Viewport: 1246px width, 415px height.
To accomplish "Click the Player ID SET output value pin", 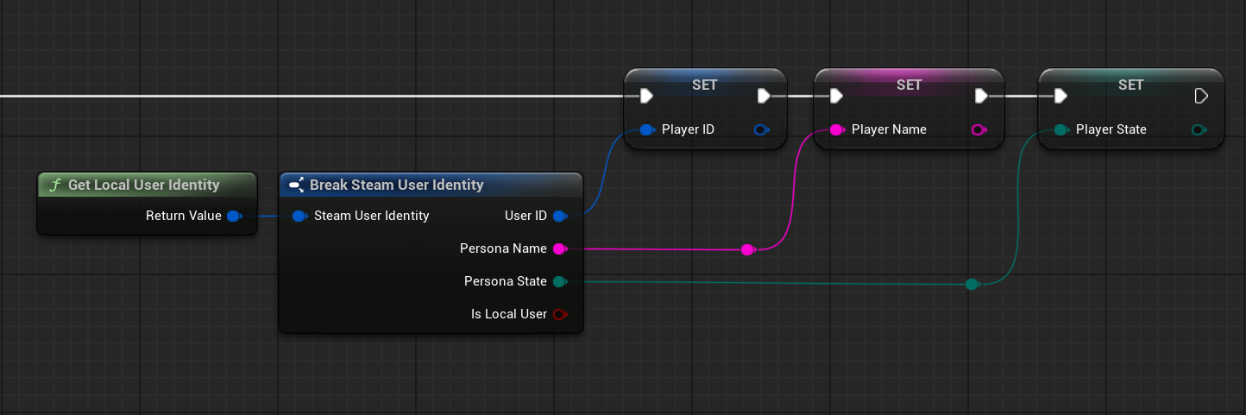I will point(760,129).
